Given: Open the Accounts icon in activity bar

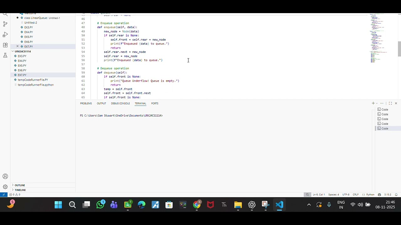Looking at the screenshot, I should point(5,177).
